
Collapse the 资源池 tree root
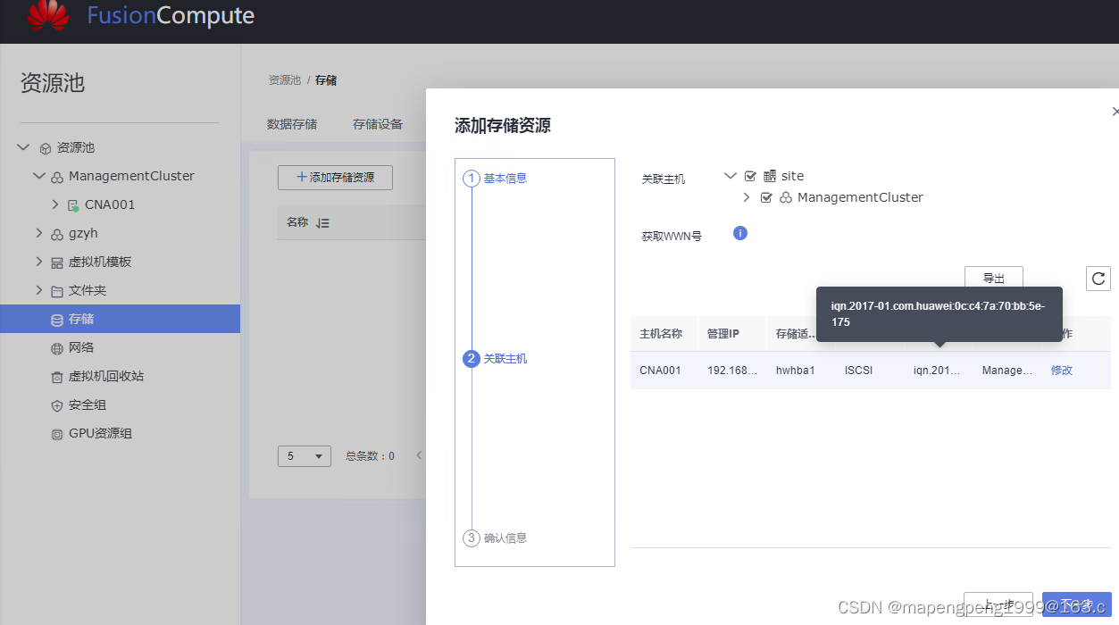(23, 147)
